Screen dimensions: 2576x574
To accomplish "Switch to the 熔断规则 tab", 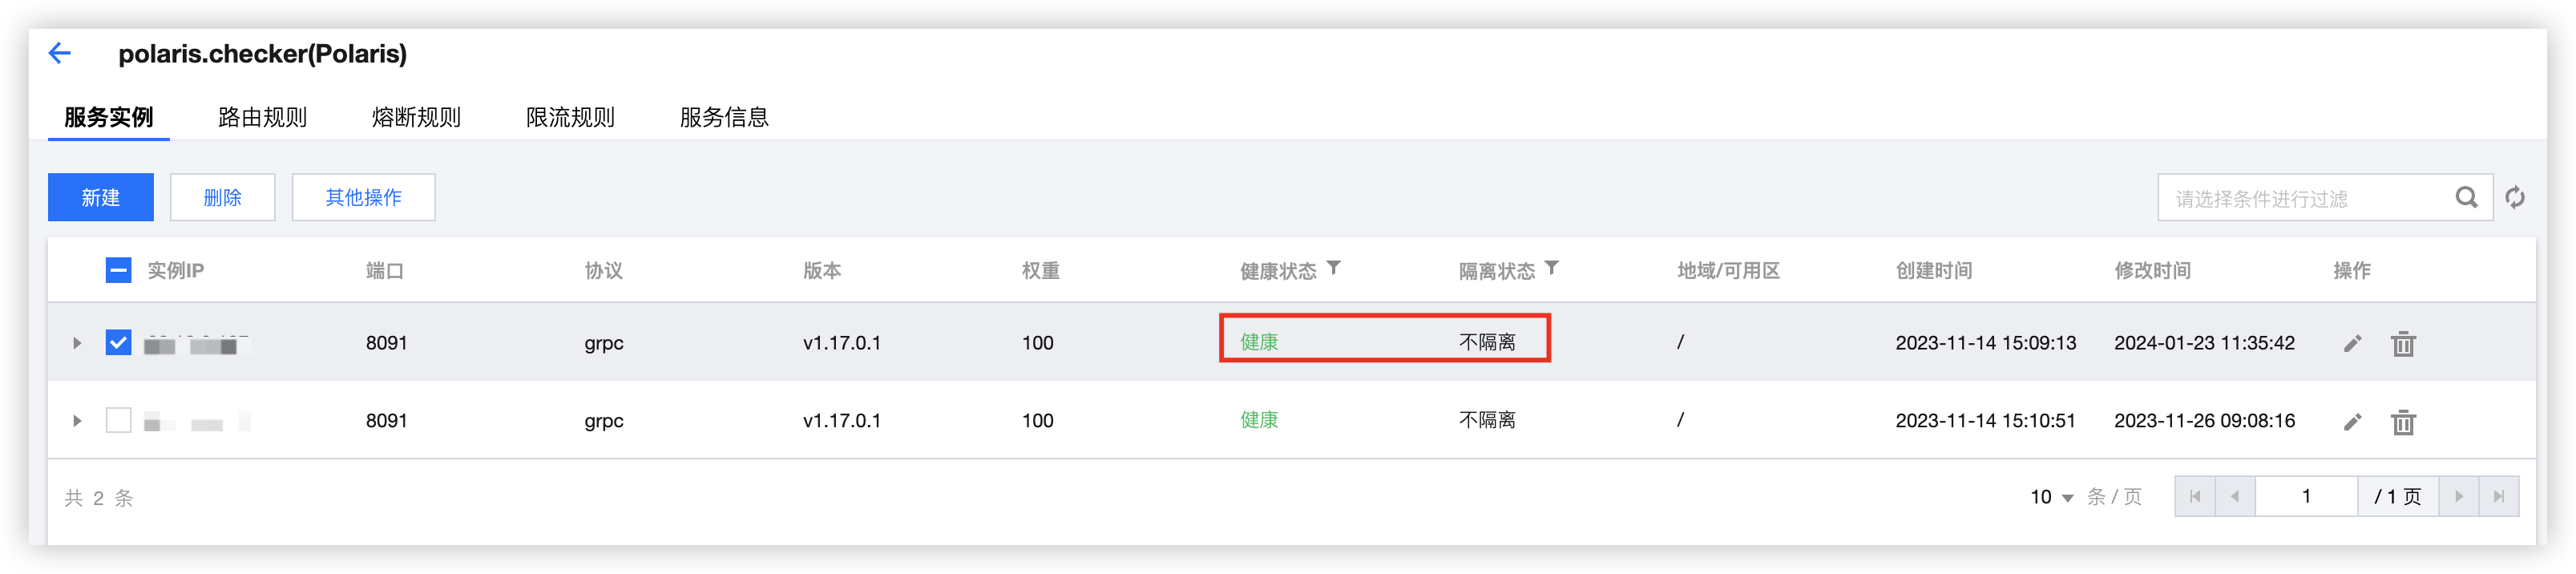I will [x=416, y=117].
